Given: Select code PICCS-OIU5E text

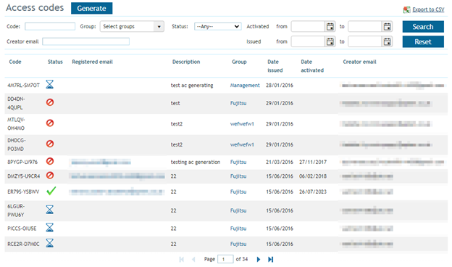Looking at the screenshot, I should (x=22, y=229).
